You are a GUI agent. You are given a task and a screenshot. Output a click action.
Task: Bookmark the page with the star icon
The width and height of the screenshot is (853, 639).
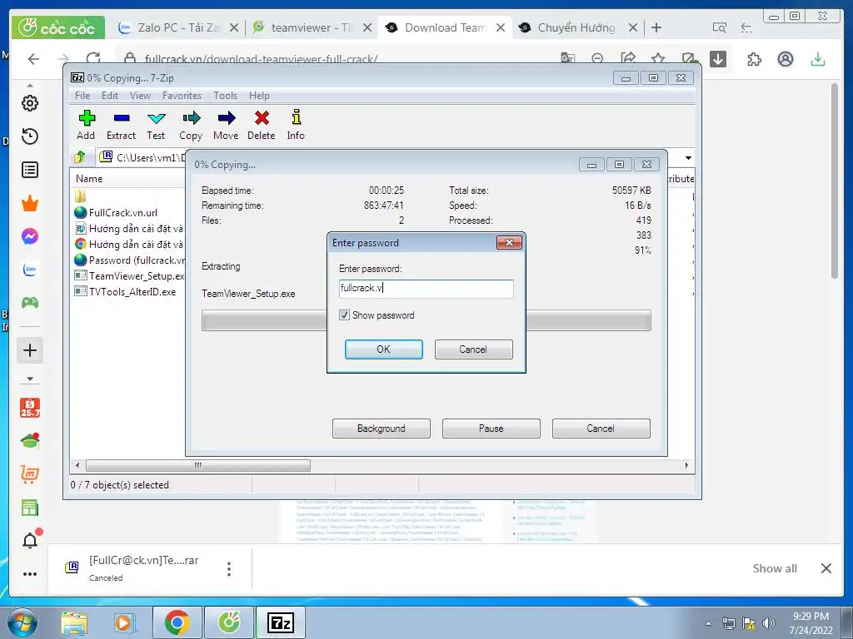pyautogui.click(x=658, y=59)
